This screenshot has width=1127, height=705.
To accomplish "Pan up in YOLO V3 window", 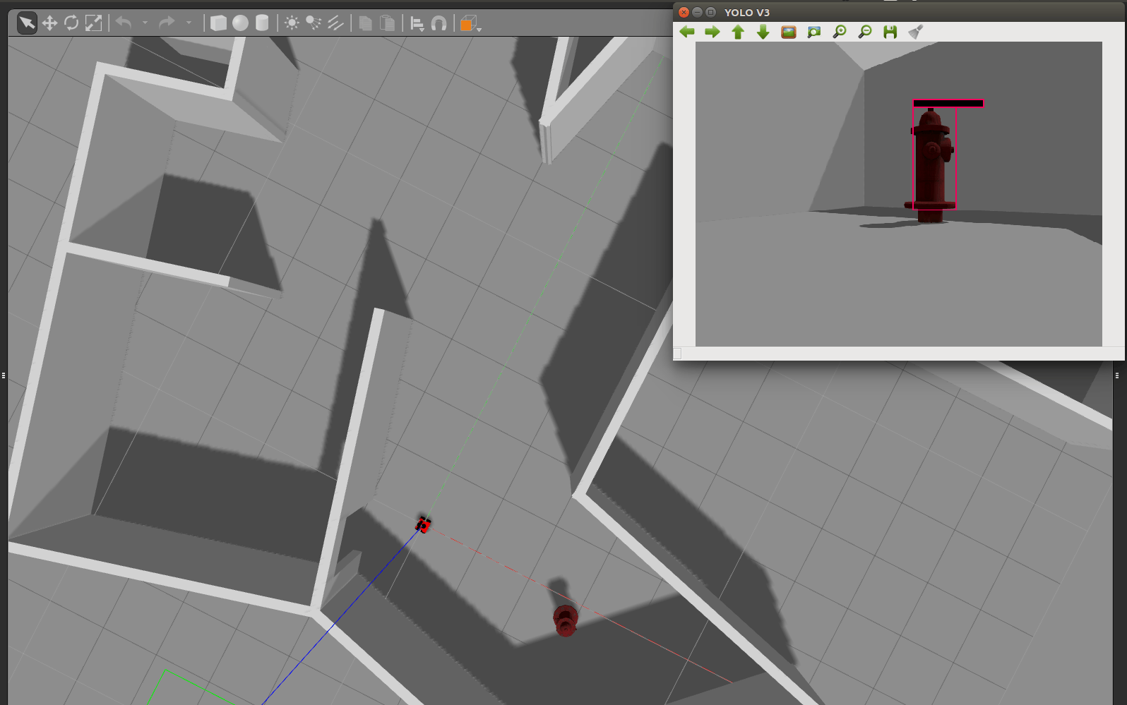I will (x=738, y=32).
